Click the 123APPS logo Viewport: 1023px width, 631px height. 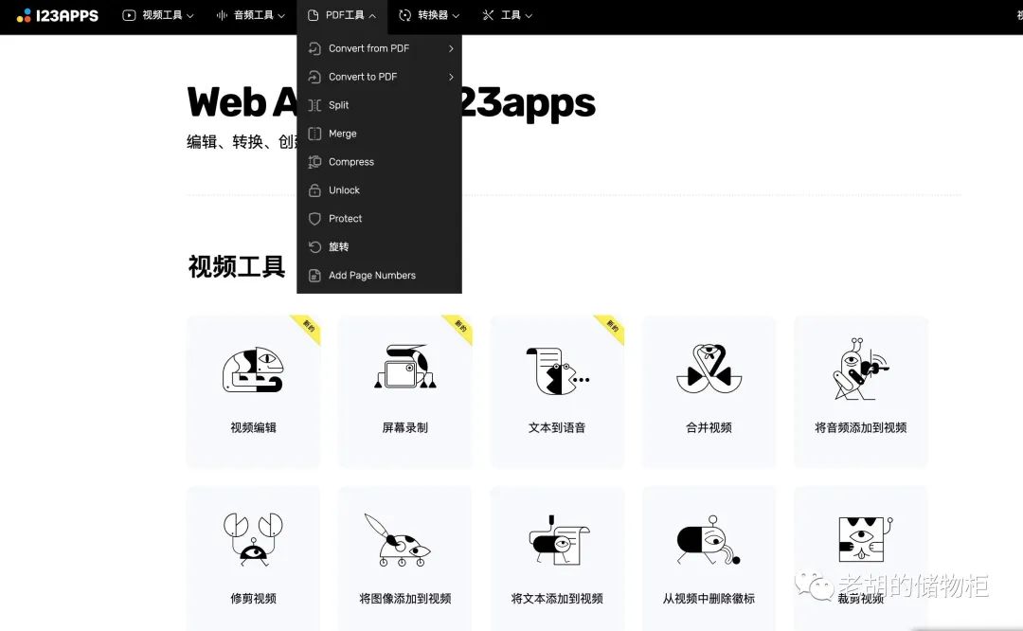(58, 16)
